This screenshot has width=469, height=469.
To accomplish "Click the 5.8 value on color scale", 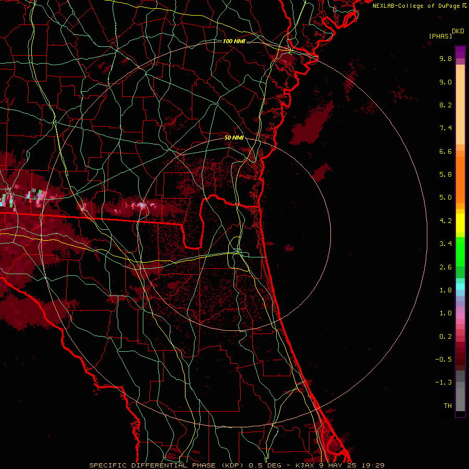I will 446,175.
